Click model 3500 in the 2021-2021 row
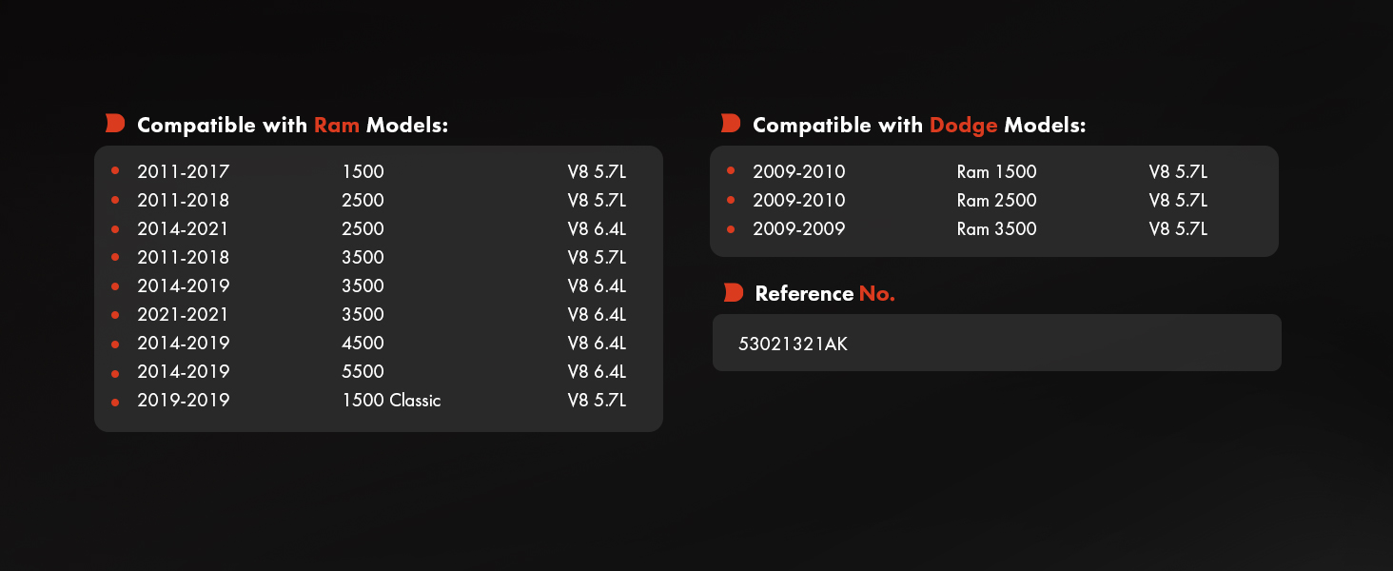Viewport: 1393px width, 571px height. click(x=363, y=315)
